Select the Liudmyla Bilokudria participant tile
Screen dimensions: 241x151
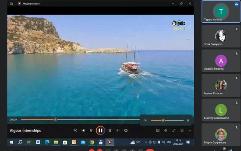pyautogui.click(x=221, y=110)
